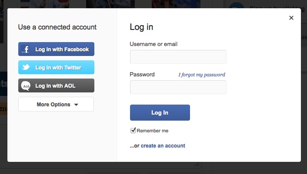
Task: Click the Facebook logo icon
Action: tap(26, 49)
